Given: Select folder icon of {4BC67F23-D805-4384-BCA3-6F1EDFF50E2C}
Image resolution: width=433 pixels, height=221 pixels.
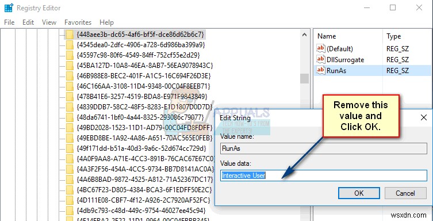Looking at the screenshot, I should click(70, 189).
